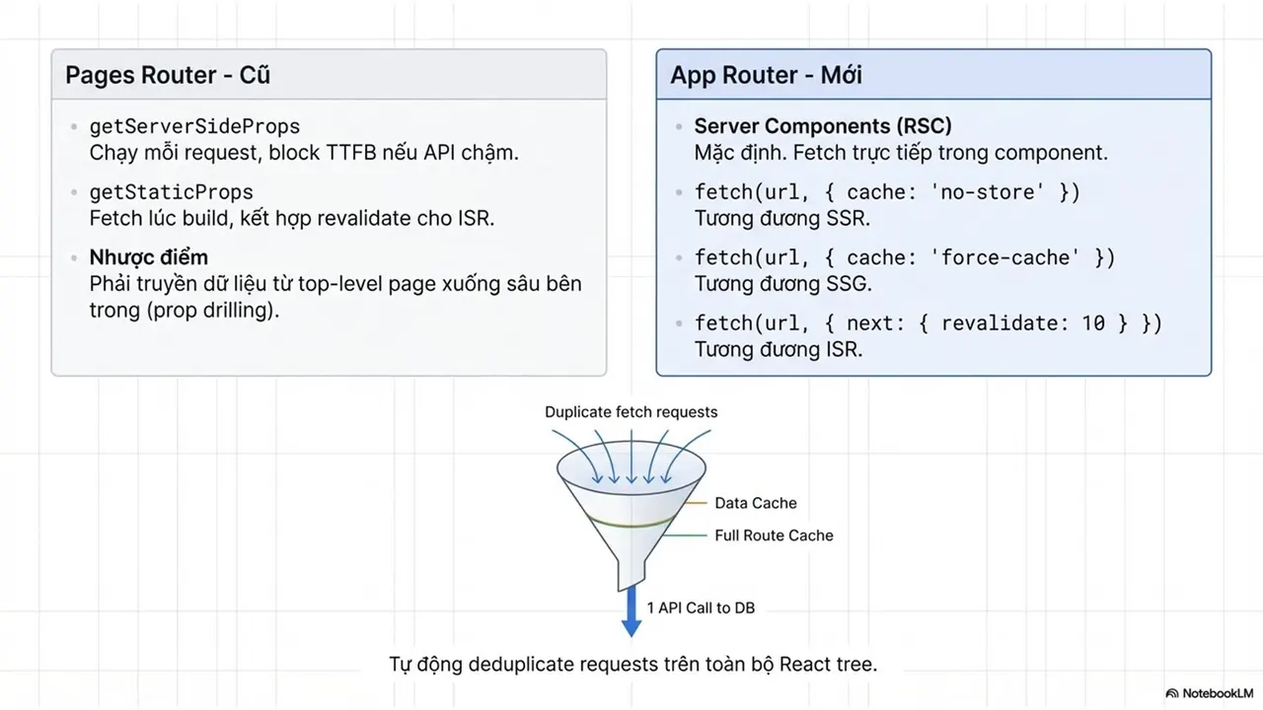The height and width of the screenshot is (710, 1263).
Task: Select the Pages Router - Cũ header
Action: pos(329,75)
